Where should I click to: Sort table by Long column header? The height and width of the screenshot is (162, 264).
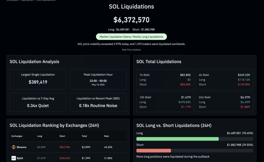pyautogui.click(x=39, y=136)
